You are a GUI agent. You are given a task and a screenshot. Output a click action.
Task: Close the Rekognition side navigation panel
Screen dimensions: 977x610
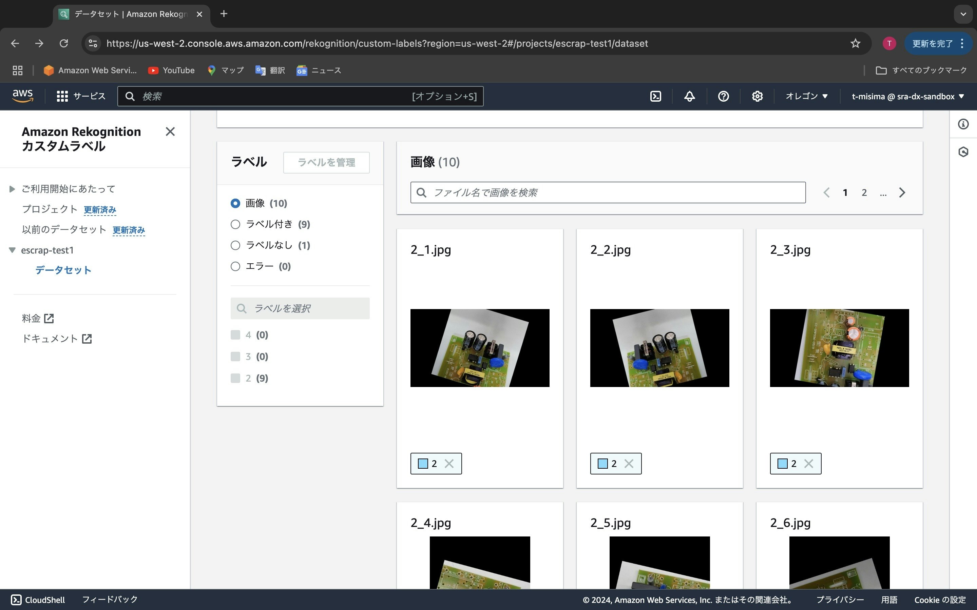click(170, 131)
